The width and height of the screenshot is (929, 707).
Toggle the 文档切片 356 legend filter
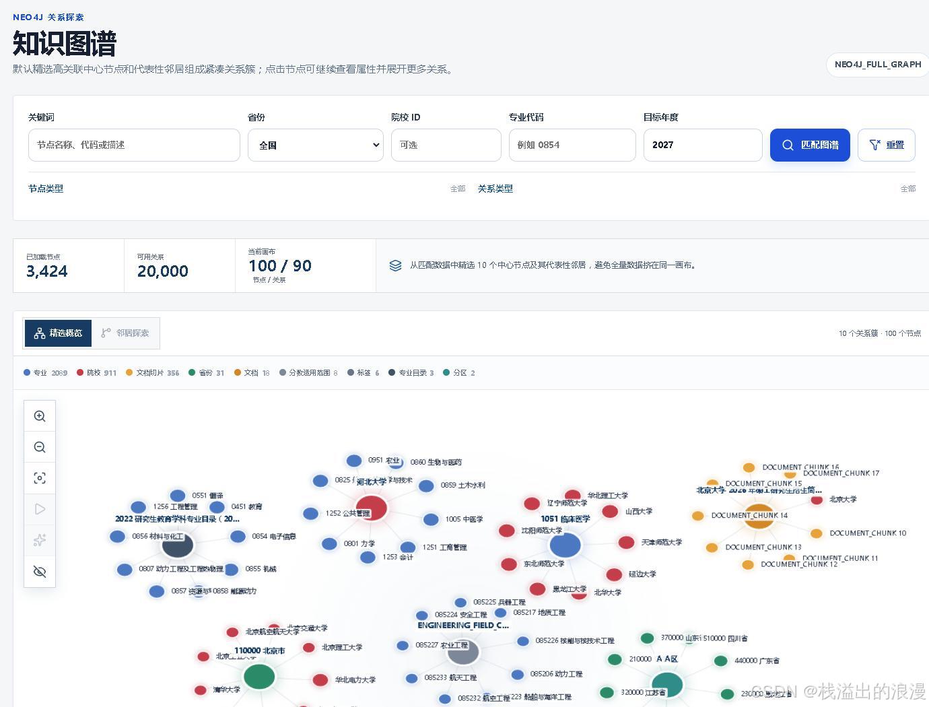coord(152,372)
